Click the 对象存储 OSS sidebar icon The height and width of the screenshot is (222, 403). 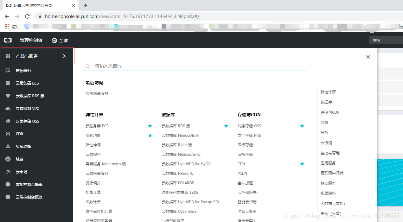click(x=8, y=121)
